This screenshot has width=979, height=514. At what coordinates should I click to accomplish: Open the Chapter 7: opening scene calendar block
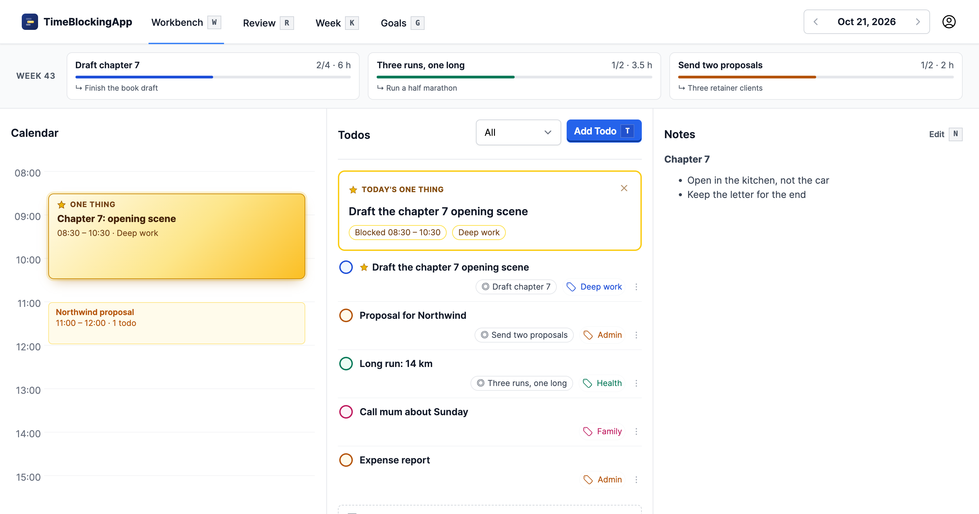pyautogui.click(x=177, y=236)
